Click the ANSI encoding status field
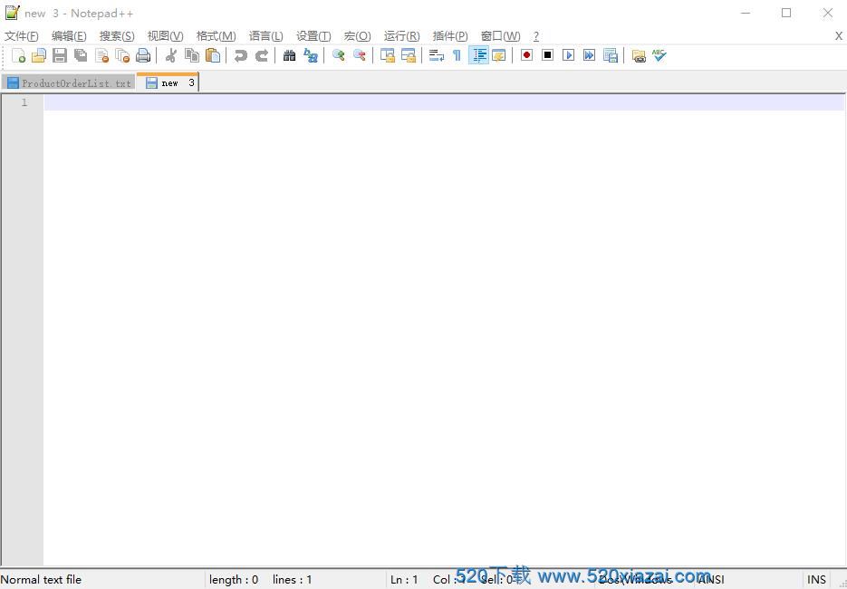847x589 pixels. (710, 580)
